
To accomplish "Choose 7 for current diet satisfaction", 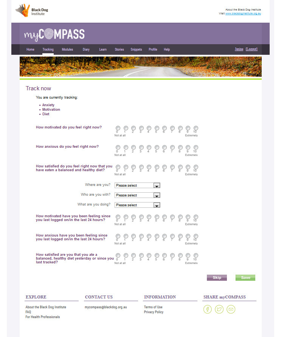I will click(172, 167).
